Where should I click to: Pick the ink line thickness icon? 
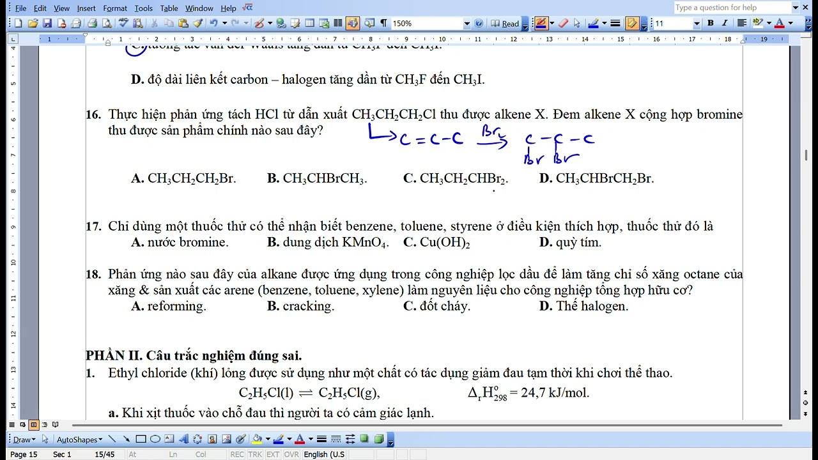point(615,24)
